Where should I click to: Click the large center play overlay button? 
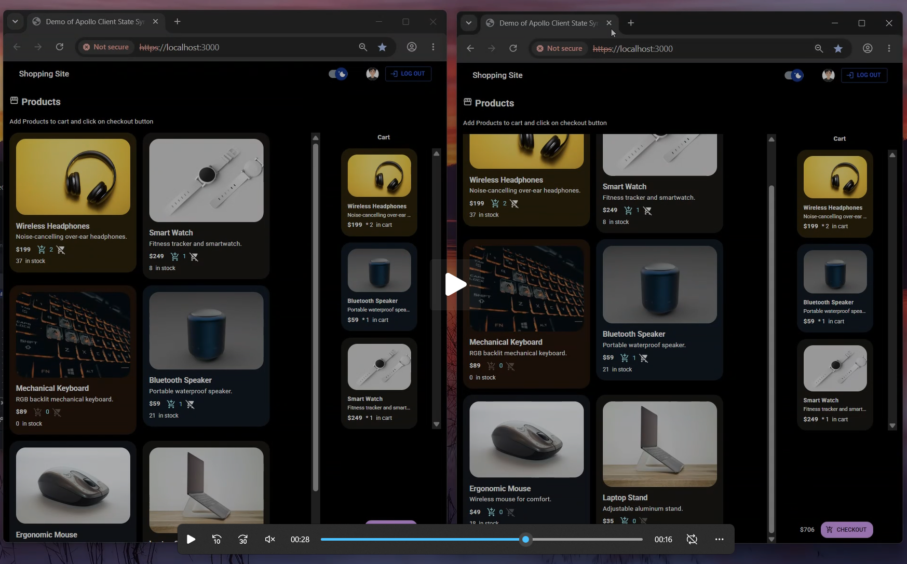tap(455, 284)
